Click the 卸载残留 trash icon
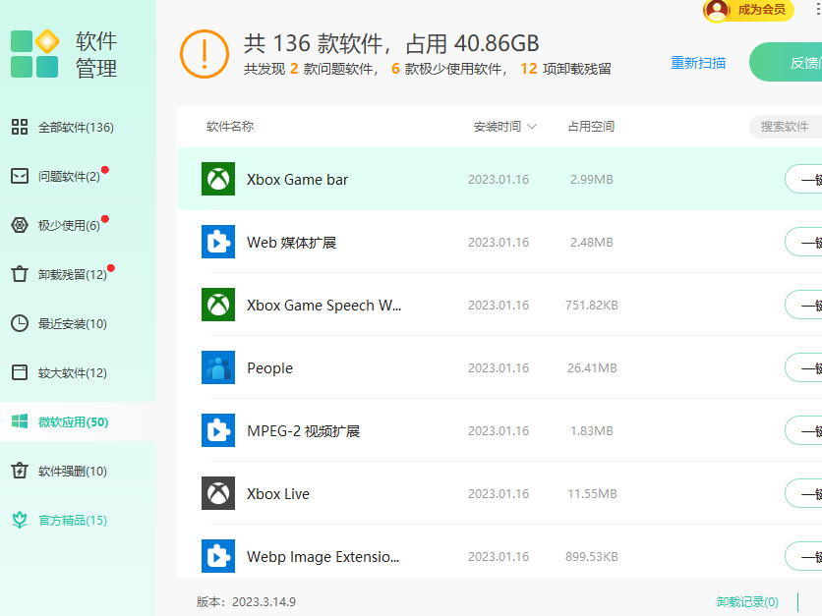The width and height of the screenshot is (822, 616). pos(20,274)
